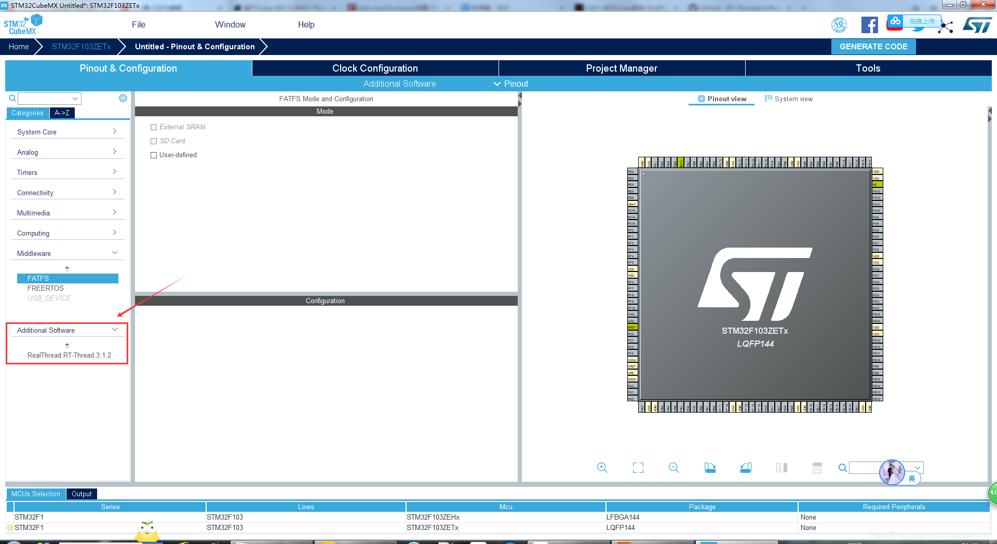Rotate the chip counter-clockwise
The height and width of the screenshot is (544, 997).
click(746, 468)
